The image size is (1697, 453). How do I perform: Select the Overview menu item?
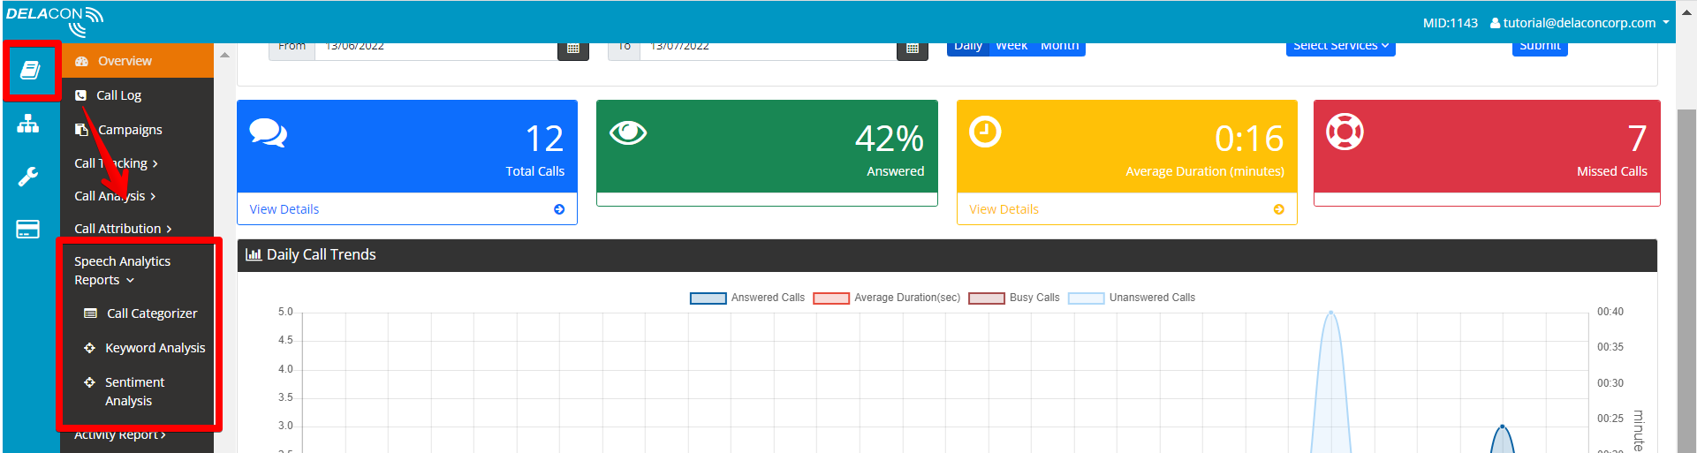(x=137, y=61)
